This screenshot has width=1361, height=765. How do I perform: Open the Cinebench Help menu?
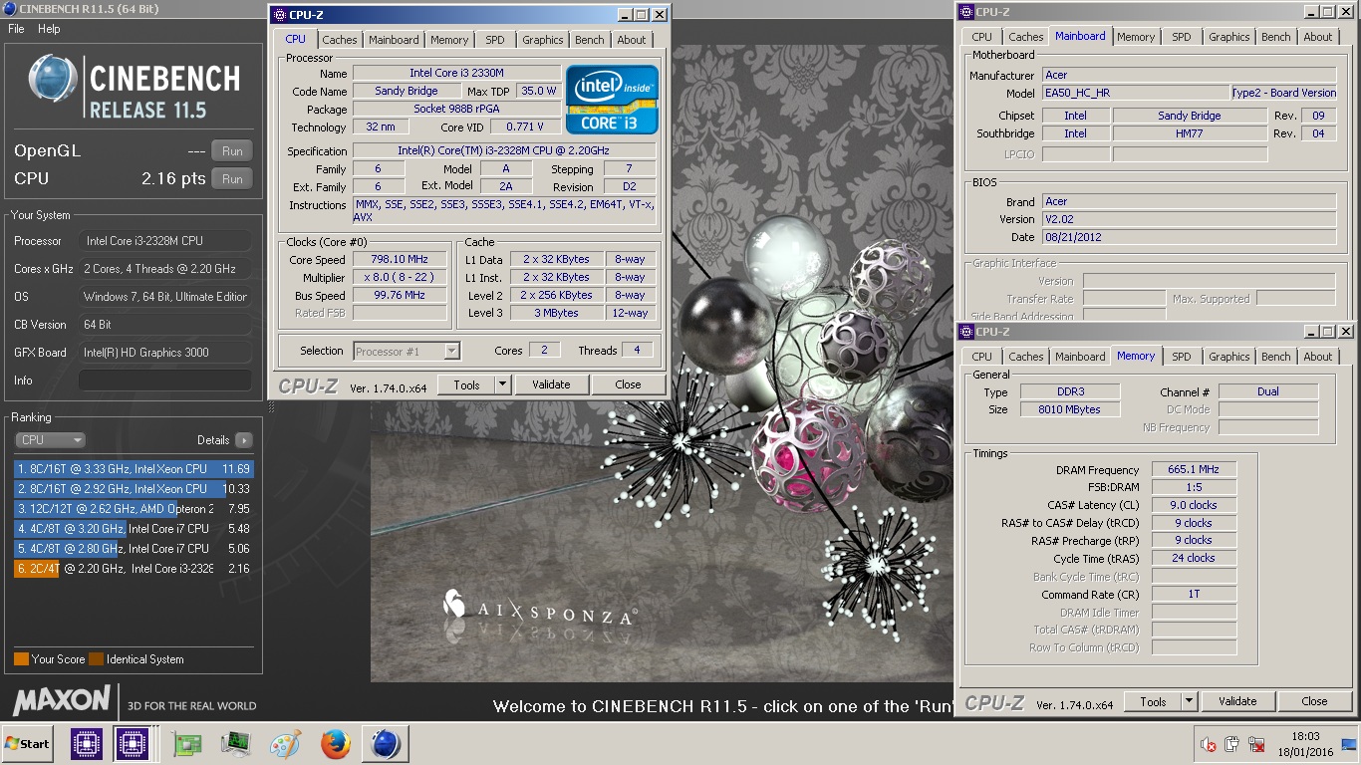coord(49,29)
